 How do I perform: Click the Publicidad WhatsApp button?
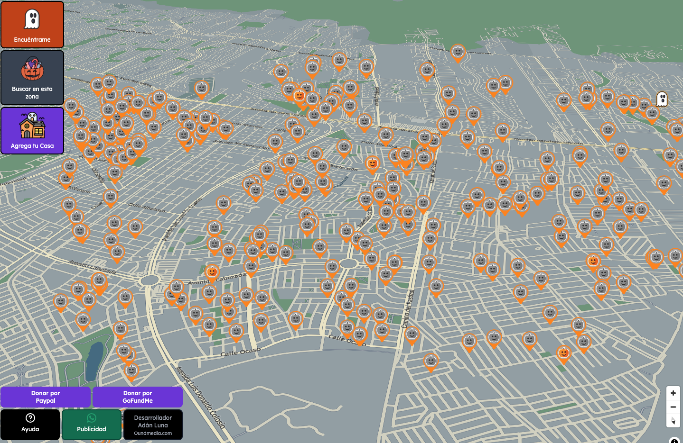click(92, 424)
